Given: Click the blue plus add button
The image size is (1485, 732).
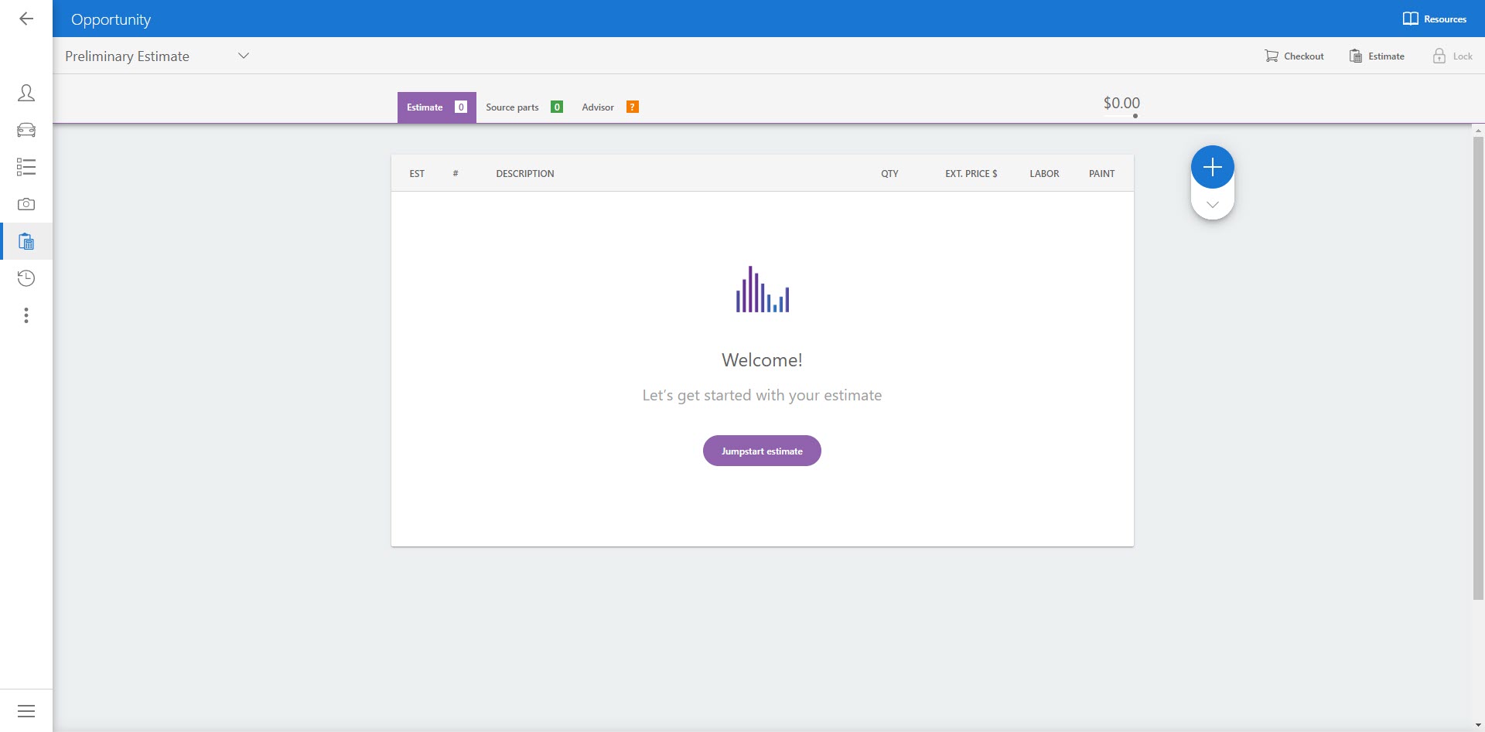Looking at the screenshot, I should pos(1212,167).
